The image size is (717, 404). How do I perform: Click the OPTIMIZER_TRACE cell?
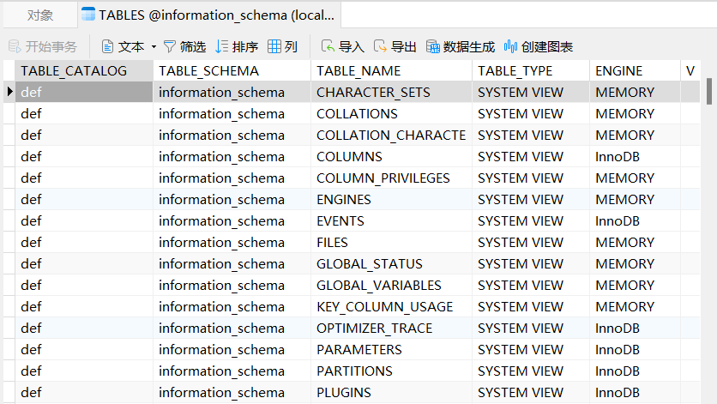tap(391, 328)
